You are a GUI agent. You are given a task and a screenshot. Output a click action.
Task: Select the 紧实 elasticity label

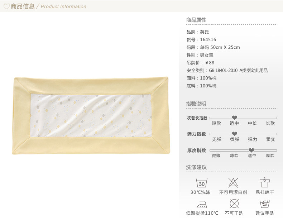tap(270, 139)
